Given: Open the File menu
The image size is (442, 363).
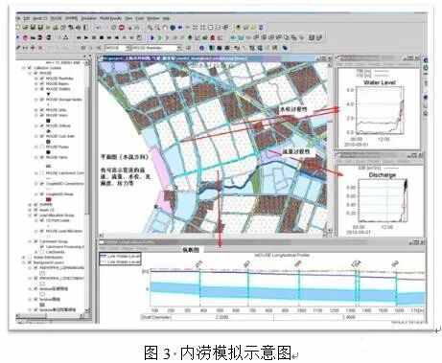Looking at the screenshot, I should coord(18,18).
